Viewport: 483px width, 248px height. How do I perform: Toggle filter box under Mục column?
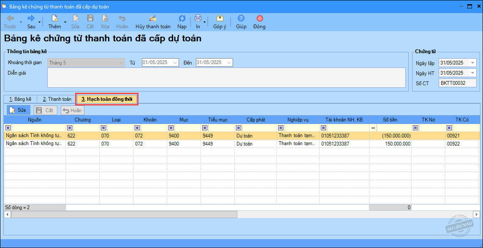pyautogui.click(x=171, y=128)
